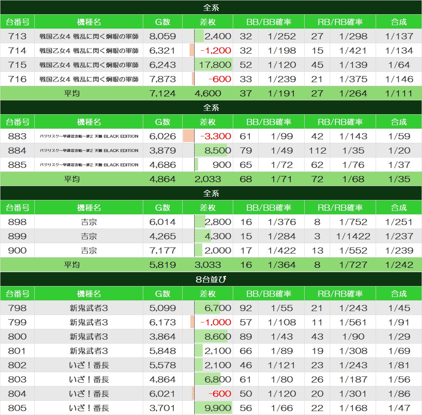
Task: Select the 差枚 value 6,800
Action: coord(218,379)
